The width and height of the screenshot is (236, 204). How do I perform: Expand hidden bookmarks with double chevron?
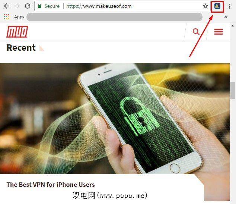[x=226, y=17]
